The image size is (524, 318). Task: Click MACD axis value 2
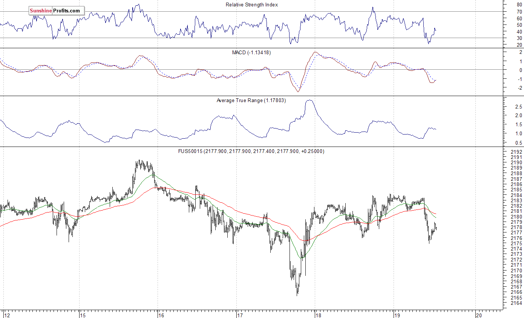(521, 52)
